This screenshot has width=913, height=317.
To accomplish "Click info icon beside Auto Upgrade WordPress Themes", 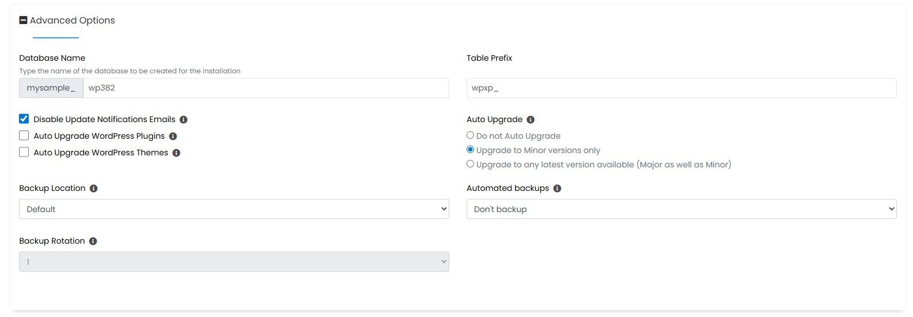I will tap(176, 153).
